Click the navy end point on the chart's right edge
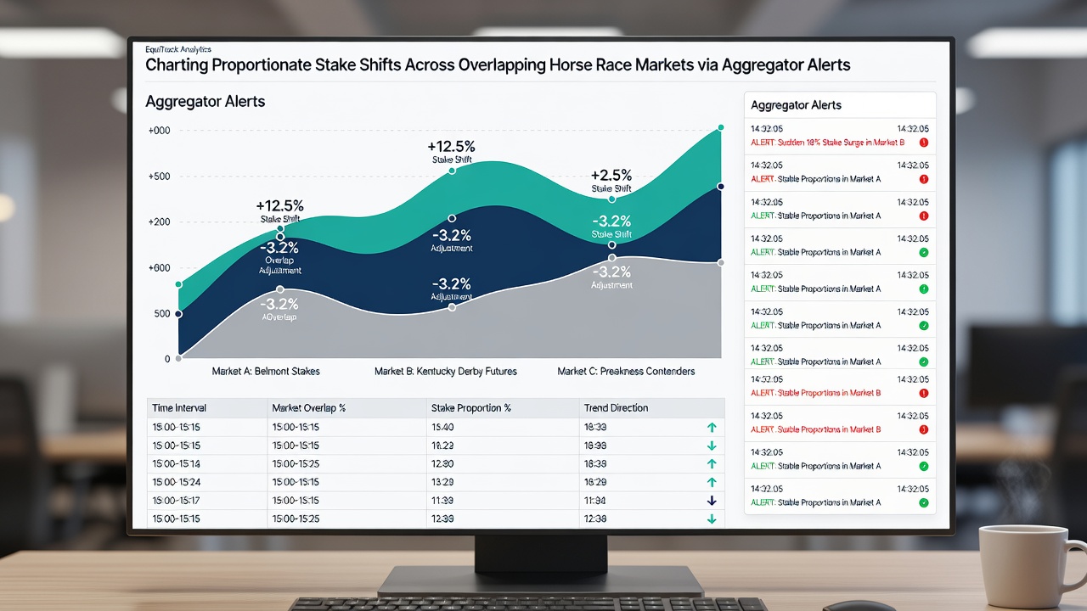The width and height of the screenshot is (1087, 611). (x=720, y=187)
